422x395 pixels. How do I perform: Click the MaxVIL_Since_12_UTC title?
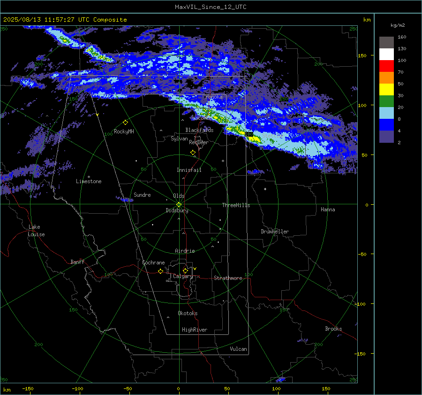(x=211, y=7)
